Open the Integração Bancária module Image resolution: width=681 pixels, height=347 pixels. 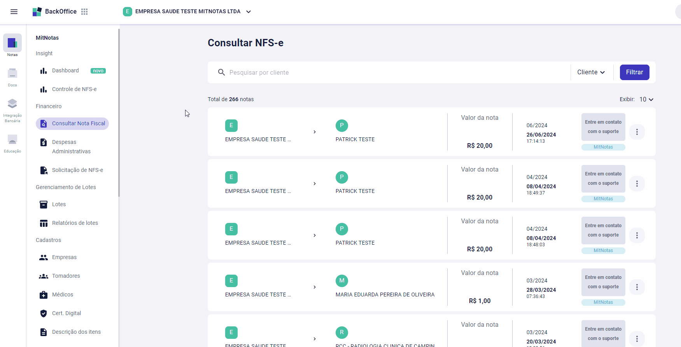pyautogui.click(x=12, y=110)
